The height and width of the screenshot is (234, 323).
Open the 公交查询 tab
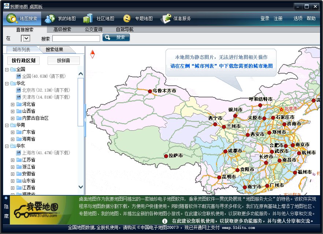(93, 29)
